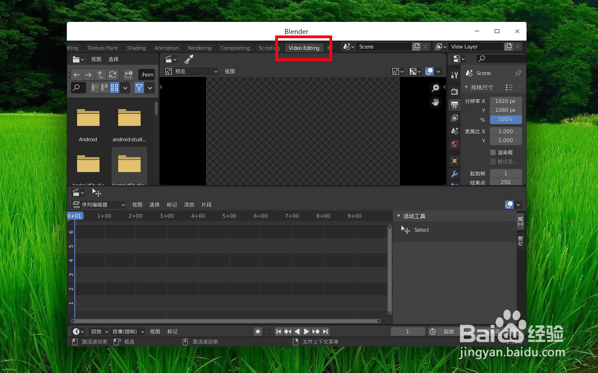Open the properties editor type dropdown

click(459, 59)
